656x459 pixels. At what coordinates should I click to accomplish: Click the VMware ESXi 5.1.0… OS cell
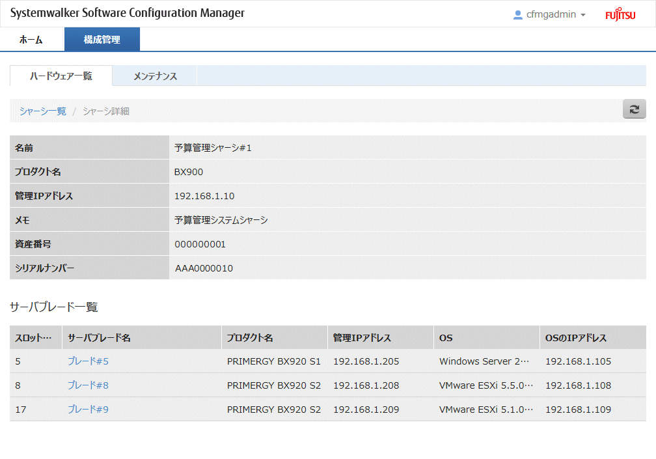click(x=486, y=410)
